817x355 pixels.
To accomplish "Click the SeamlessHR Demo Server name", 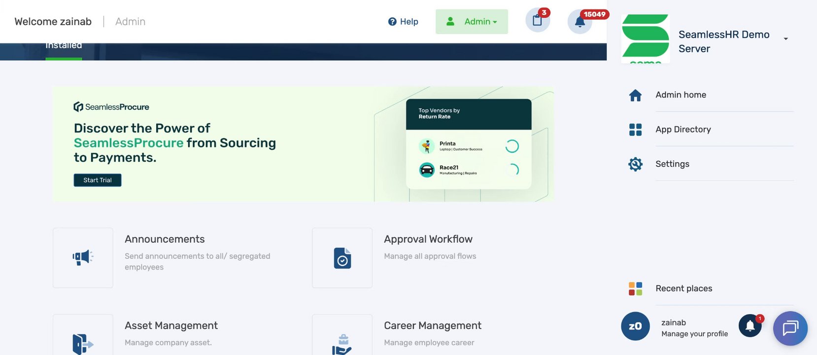I will pos(724,41).
